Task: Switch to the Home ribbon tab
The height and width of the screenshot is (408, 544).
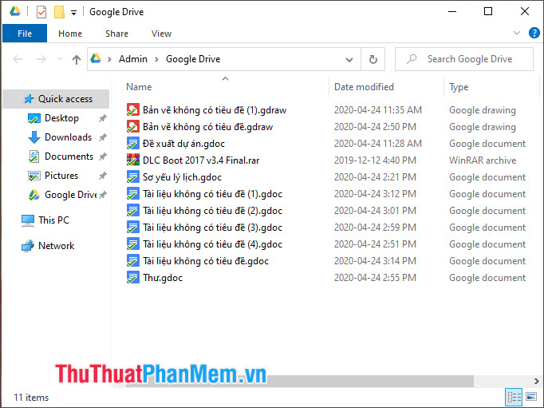Action: pyautogui.click(x=70, y=34)
